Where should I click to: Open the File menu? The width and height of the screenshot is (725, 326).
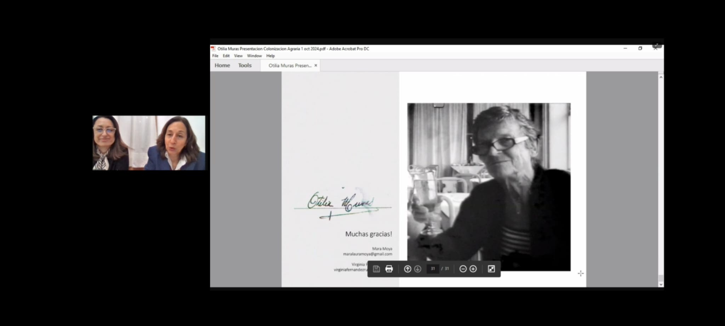tap(215, 56)
